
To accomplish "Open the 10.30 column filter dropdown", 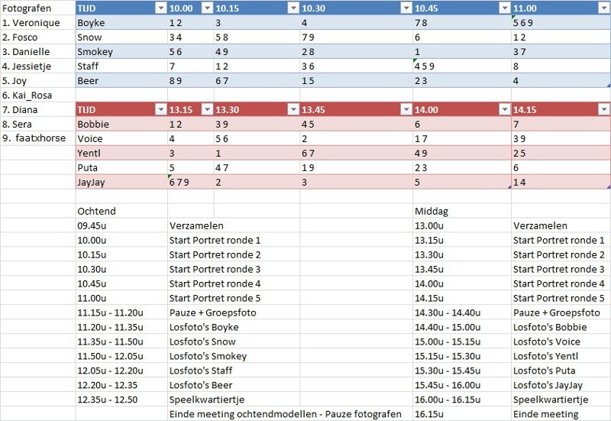I will pyautogui.click(x=406, y=8).
